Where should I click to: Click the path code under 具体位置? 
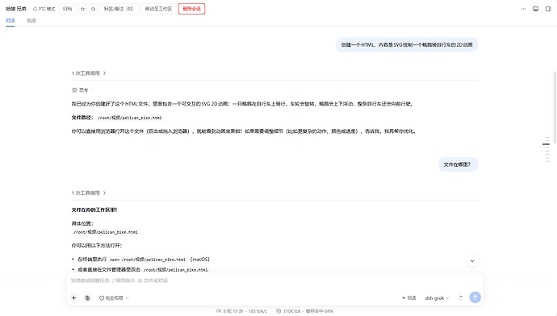pyautogui.click(x=106, y=232)
